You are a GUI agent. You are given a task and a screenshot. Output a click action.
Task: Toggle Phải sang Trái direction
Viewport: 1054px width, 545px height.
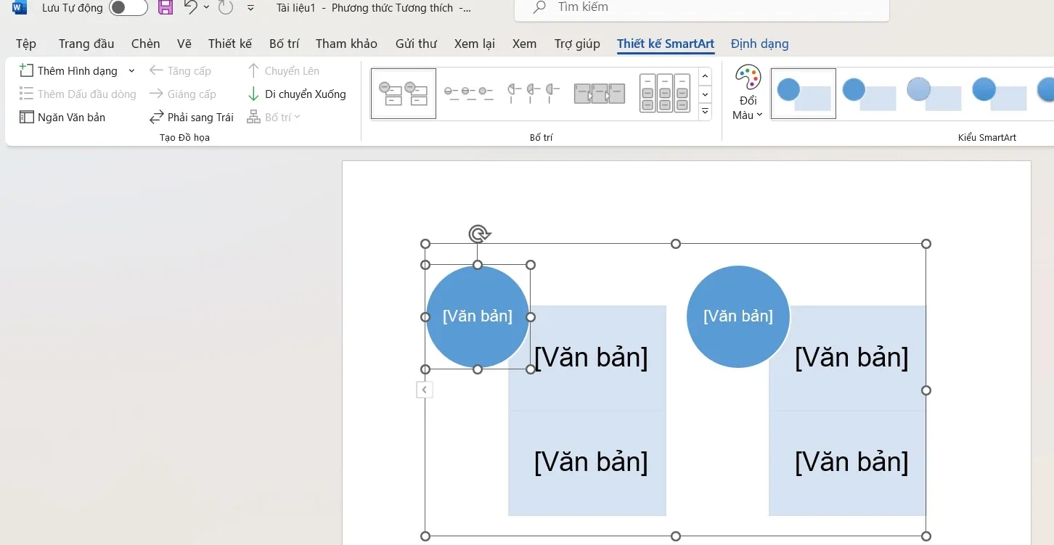pos(192,117)
